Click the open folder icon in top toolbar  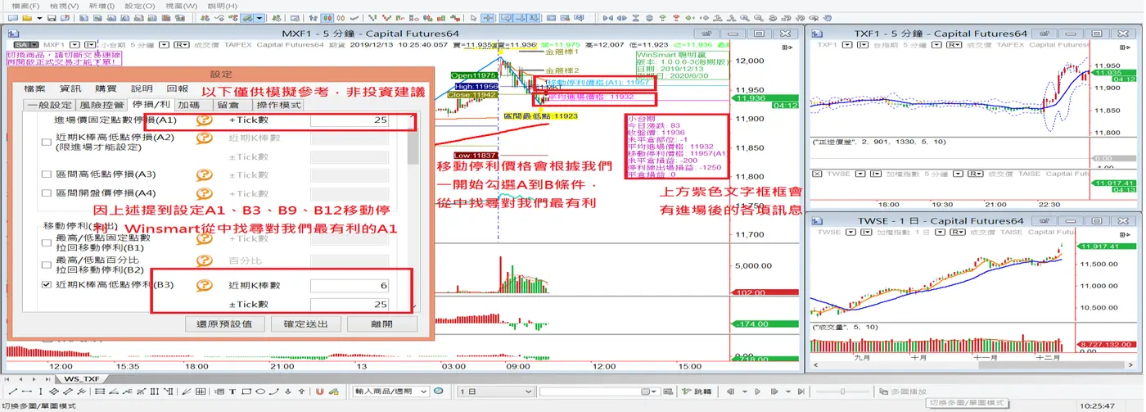pos(27,17)
